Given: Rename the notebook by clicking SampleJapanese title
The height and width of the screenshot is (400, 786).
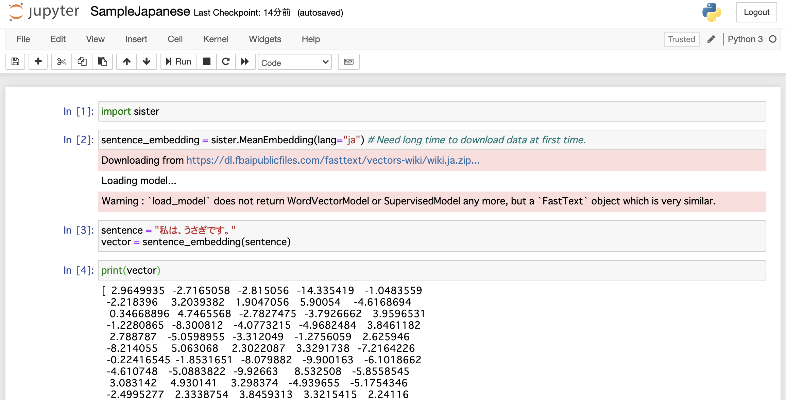Looking at the screenshot, I should click(140, 11).
